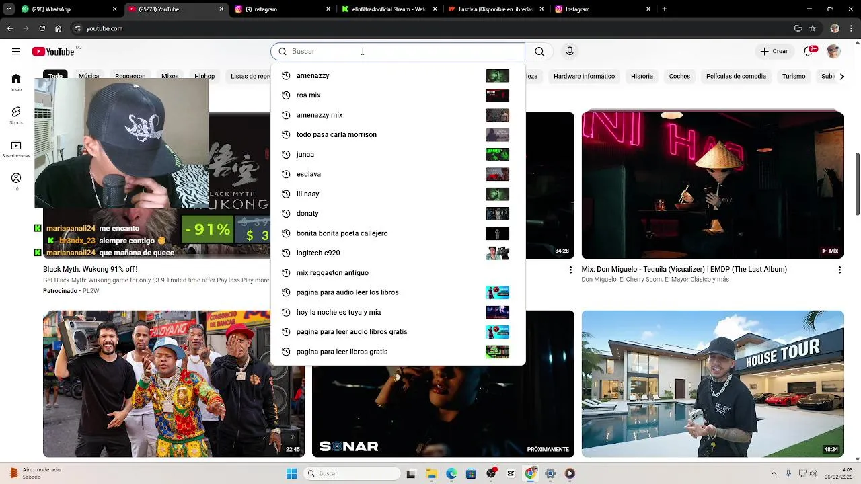Image resolution: width=861 pixels, height=484 pixels.
Task: Switch to the Lascivia tab
Action: (x=496, y=9)
